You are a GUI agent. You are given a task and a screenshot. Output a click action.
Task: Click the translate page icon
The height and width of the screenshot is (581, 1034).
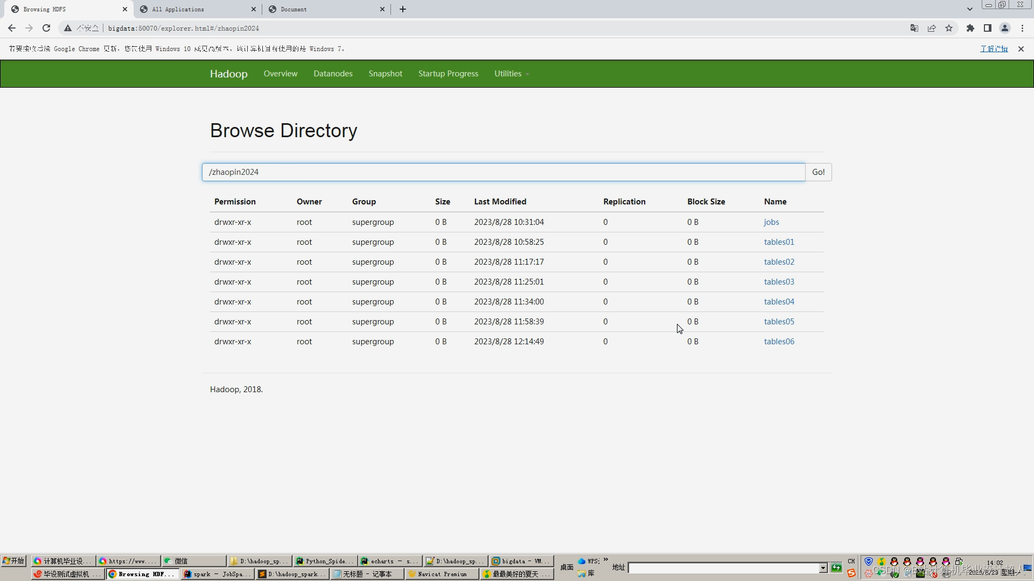(x=914, y=28)
